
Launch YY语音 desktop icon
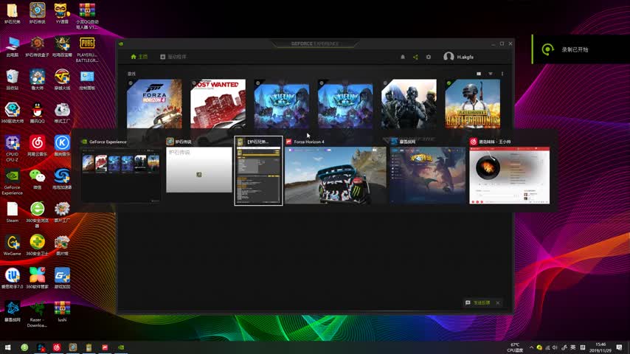62,14
